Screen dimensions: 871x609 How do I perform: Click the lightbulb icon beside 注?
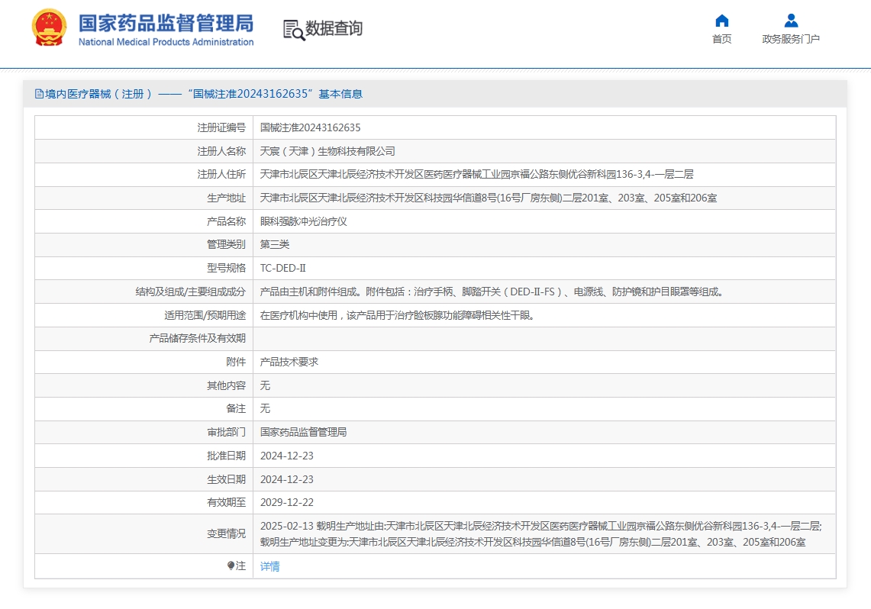click(x=231, y=565)
